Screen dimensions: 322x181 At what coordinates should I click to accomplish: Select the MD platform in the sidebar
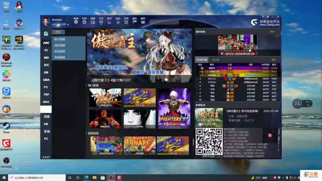(46, 58)
